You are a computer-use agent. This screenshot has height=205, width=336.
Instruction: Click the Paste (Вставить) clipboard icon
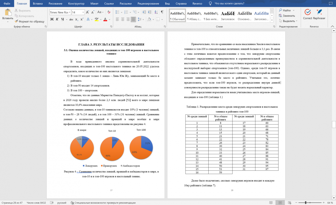(8, 12)
